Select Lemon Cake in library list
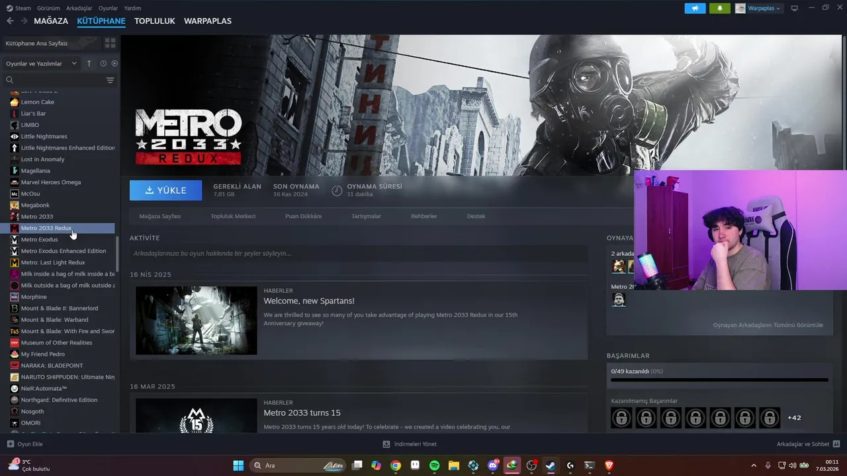 [37, 102]
